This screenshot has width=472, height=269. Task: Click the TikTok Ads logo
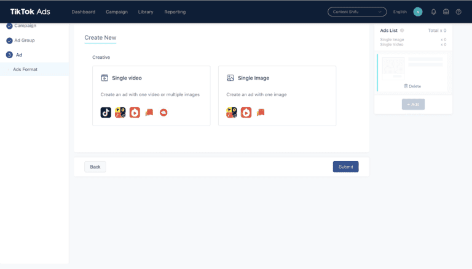click(x=30, y=12)
